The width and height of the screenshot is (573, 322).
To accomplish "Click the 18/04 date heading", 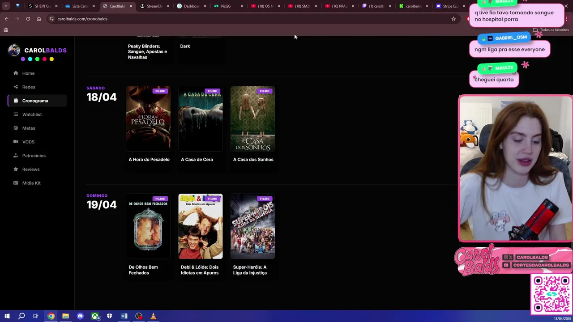I will coord(102,97).
